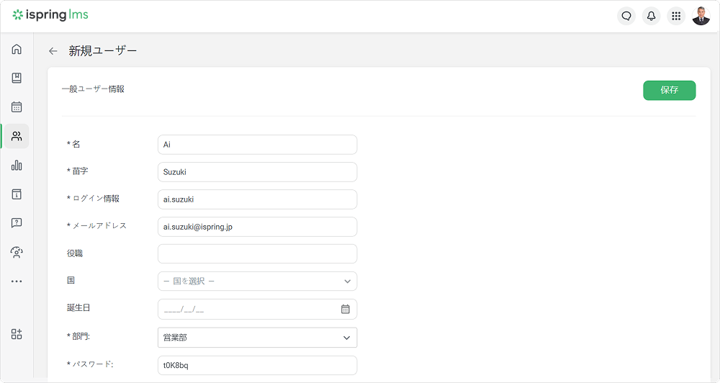720x383 pixels.
Task: Select the users icon in sidebar
Action: [x=17, y=136]
